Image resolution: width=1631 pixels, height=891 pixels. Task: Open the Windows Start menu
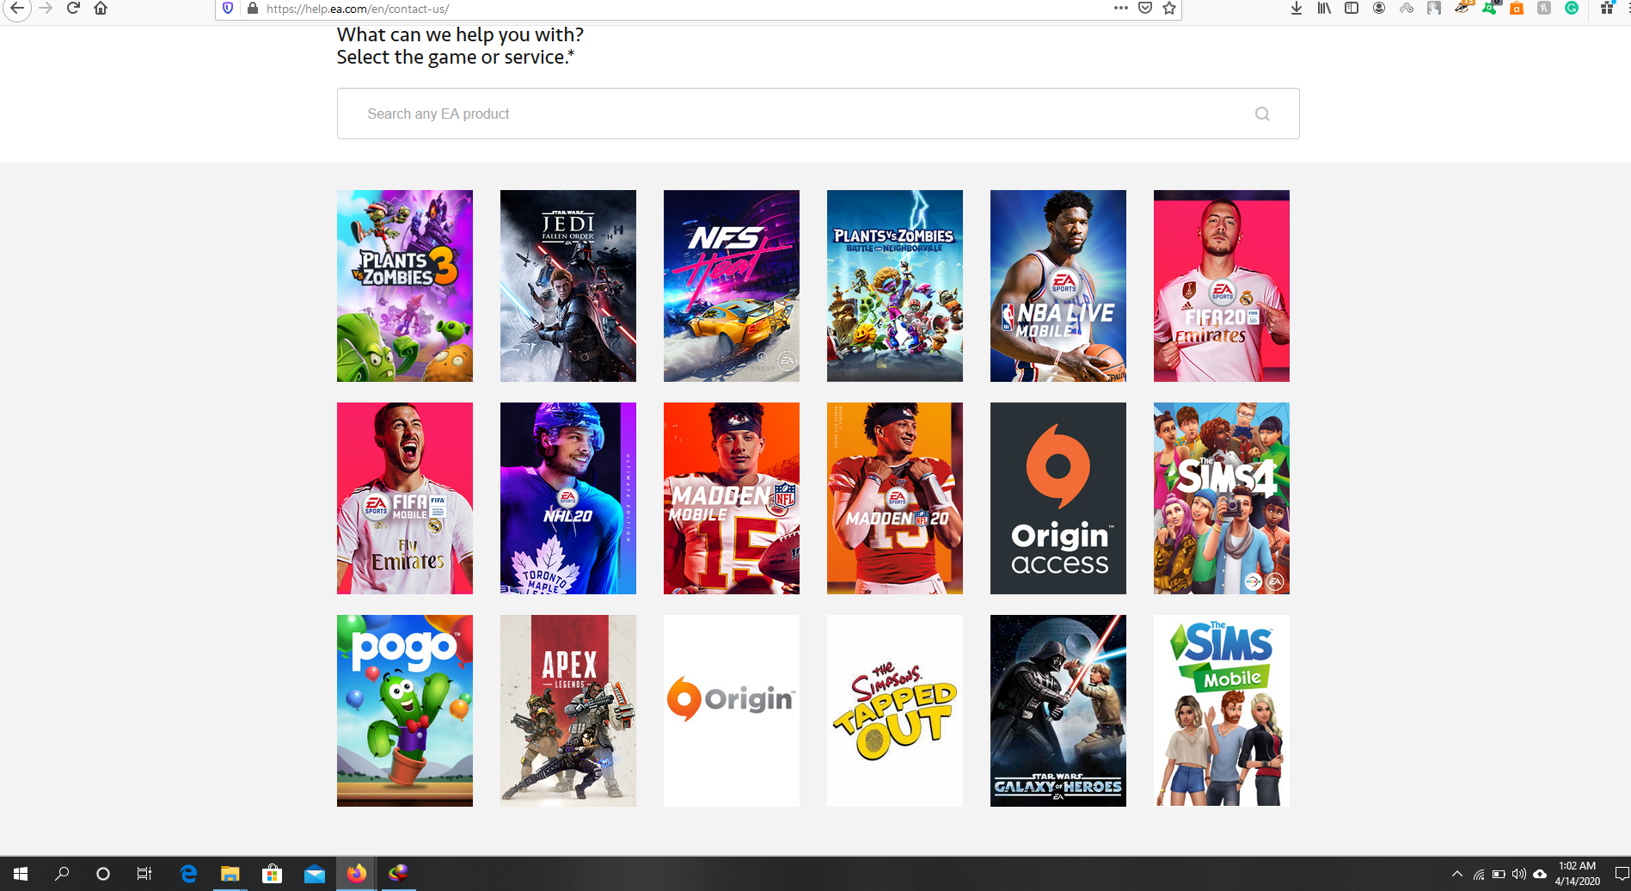point(21,874)
